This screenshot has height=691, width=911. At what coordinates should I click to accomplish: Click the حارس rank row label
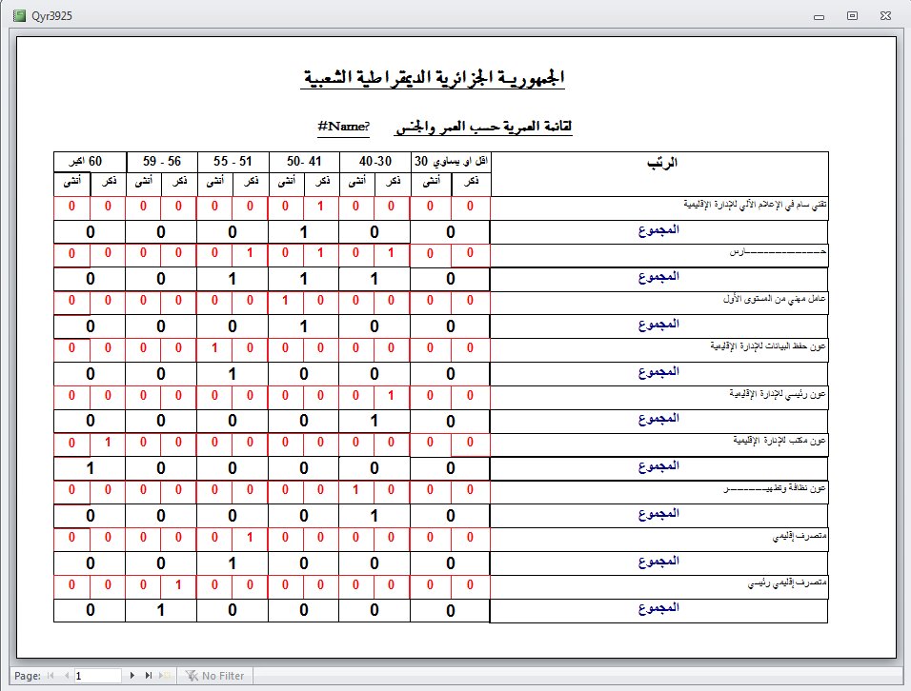point(778,252)
